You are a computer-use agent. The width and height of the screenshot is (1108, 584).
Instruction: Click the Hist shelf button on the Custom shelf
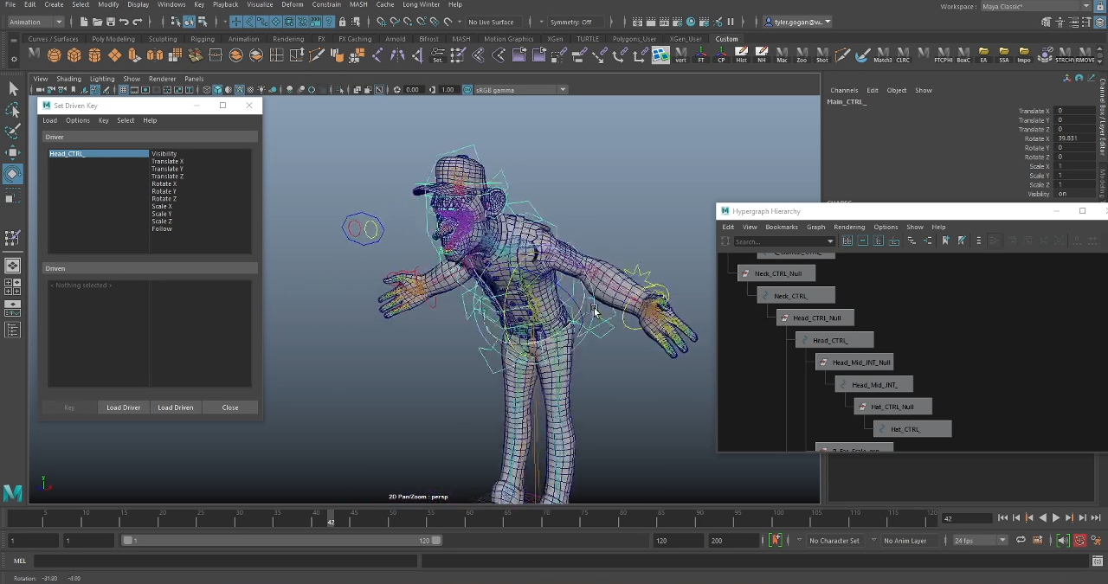[x=742, y=56]
